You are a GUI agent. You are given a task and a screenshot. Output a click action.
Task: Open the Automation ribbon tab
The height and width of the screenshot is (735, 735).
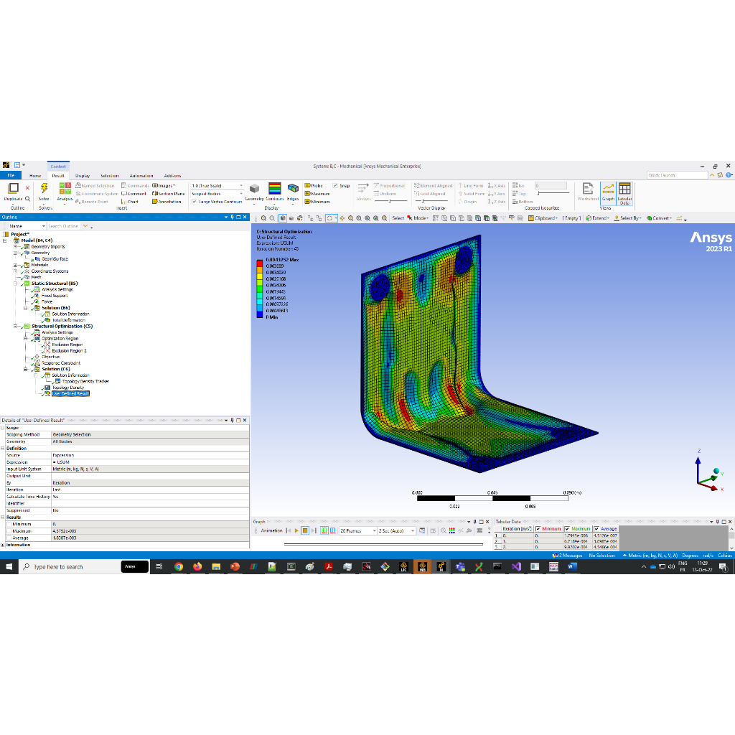tap(141, 176)
